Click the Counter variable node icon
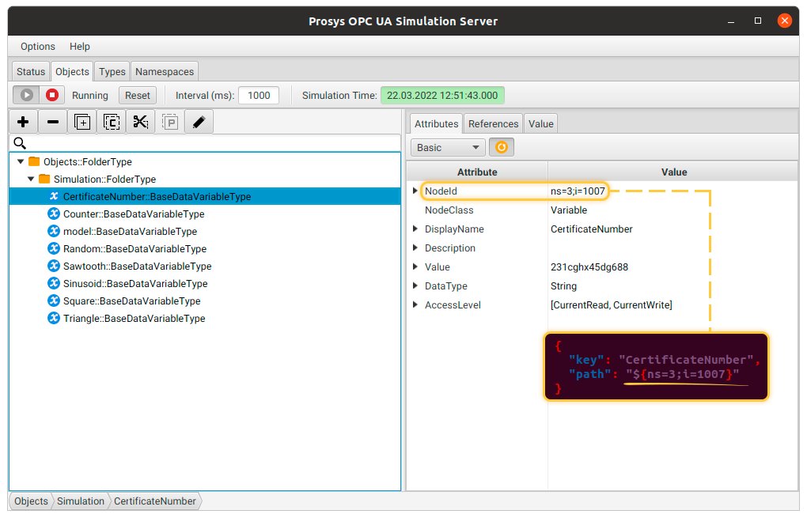 coord(54,214)
